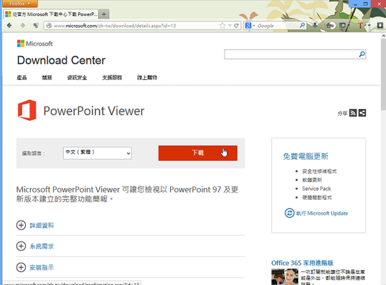This screenshot has width=386, height=285.
Task: Click the 選取語言 label
Action: coord(33,153)
